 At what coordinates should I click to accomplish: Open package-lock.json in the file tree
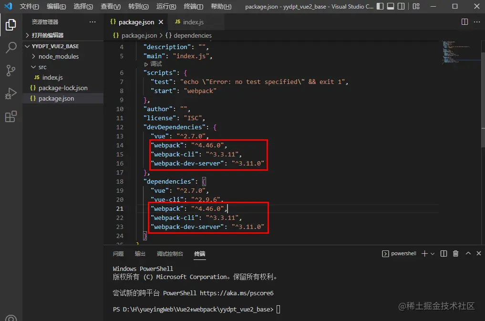tap(63, 88)
